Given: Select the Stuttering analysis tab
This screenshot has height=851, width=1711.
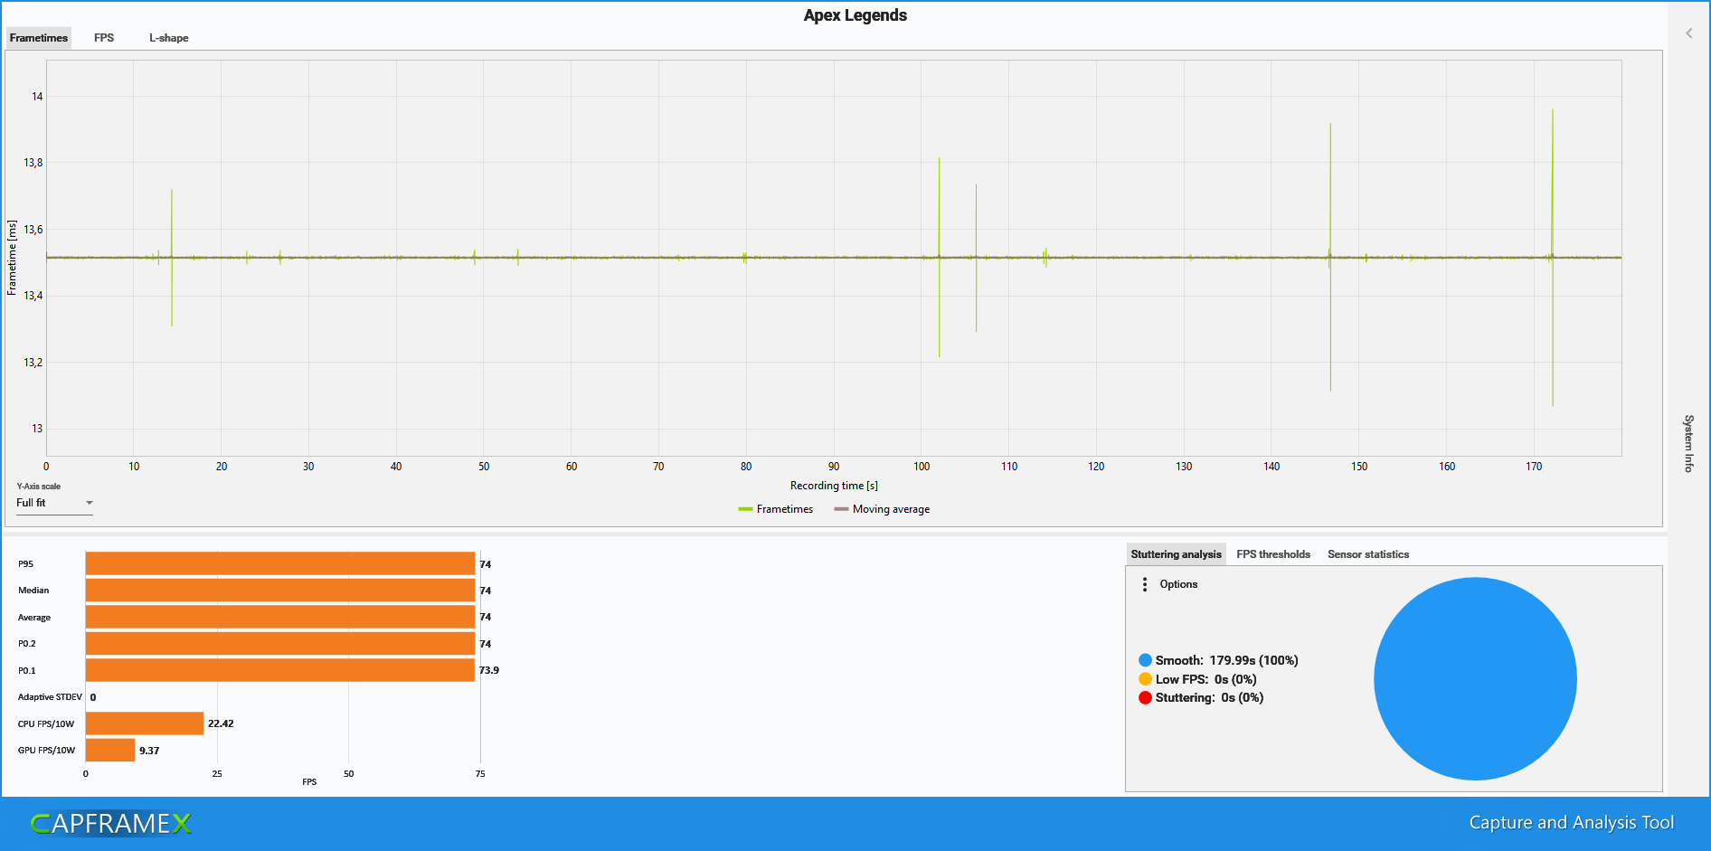Looking at the screenshot, I should (x=1176, y=554).
